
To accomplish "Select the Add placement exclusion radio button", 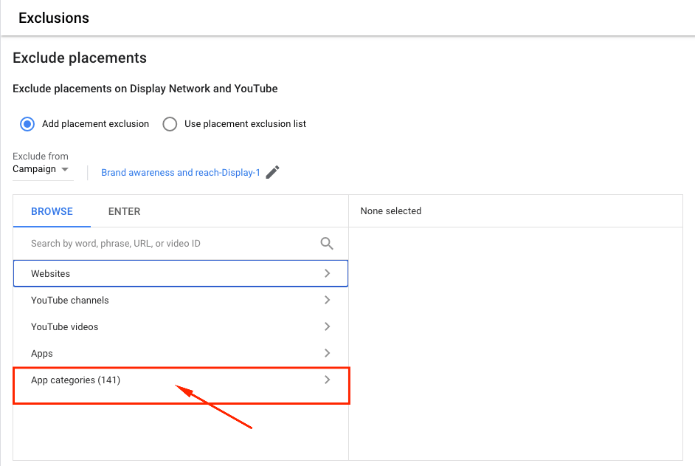I will coord(27,124).
